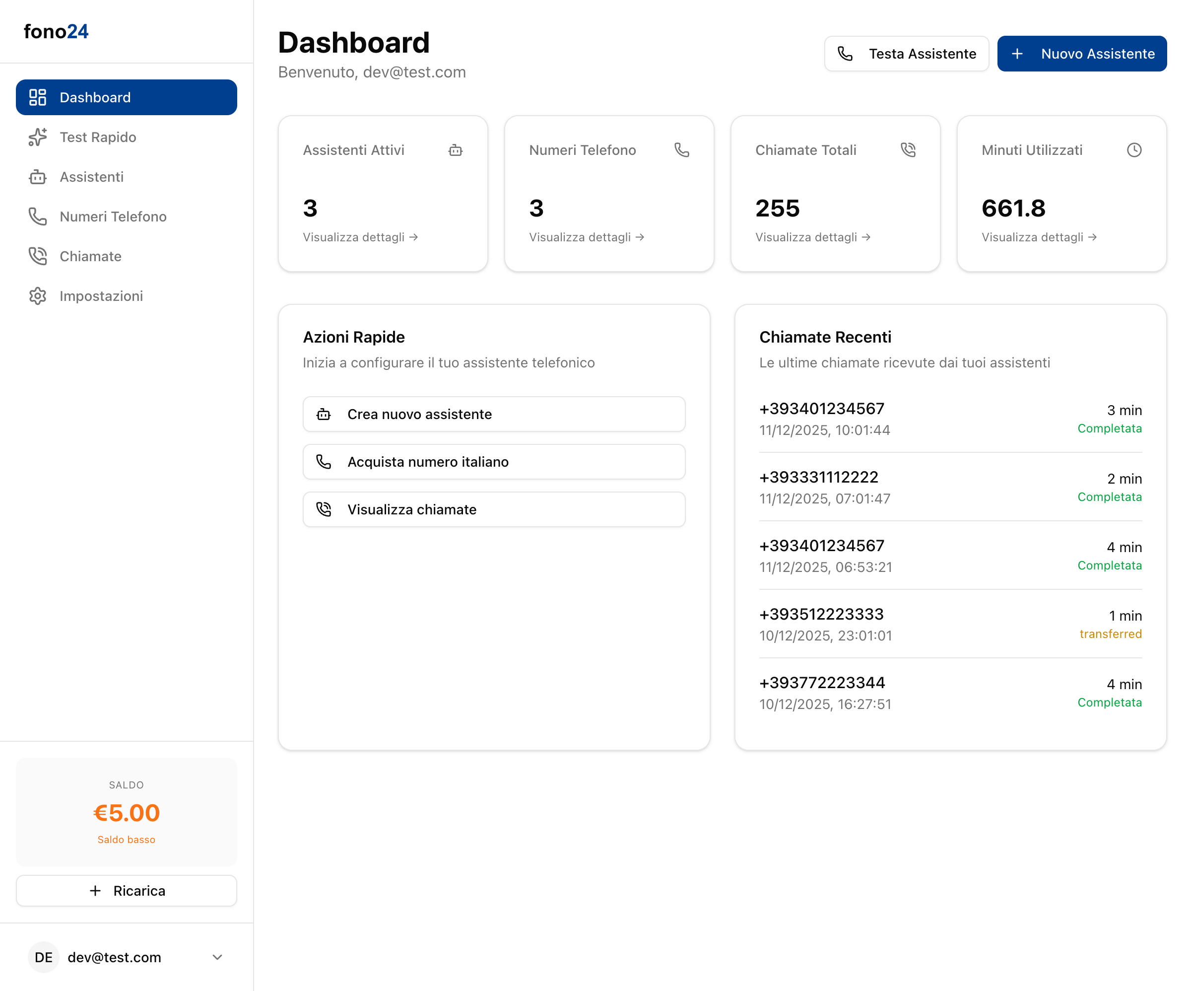The height and width of the screenshot is (991, 1191).
Task: Click the robot icon on Assistenti Attivi card
Action: click(x=456, y=150)
